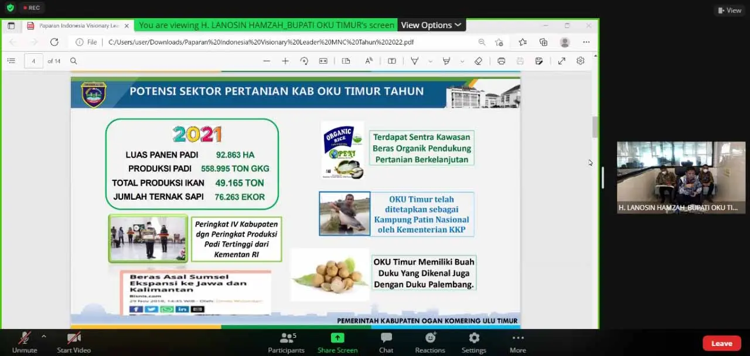Reload the PDF page
The height and width of the screenshot is (356, 750).
point(54,42)
